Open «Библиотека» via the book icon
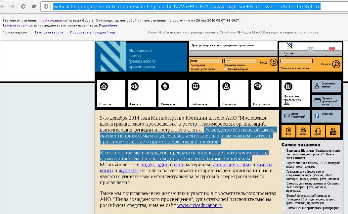The height and width of the screenshot is (214, 348). (x=196, y=86)
